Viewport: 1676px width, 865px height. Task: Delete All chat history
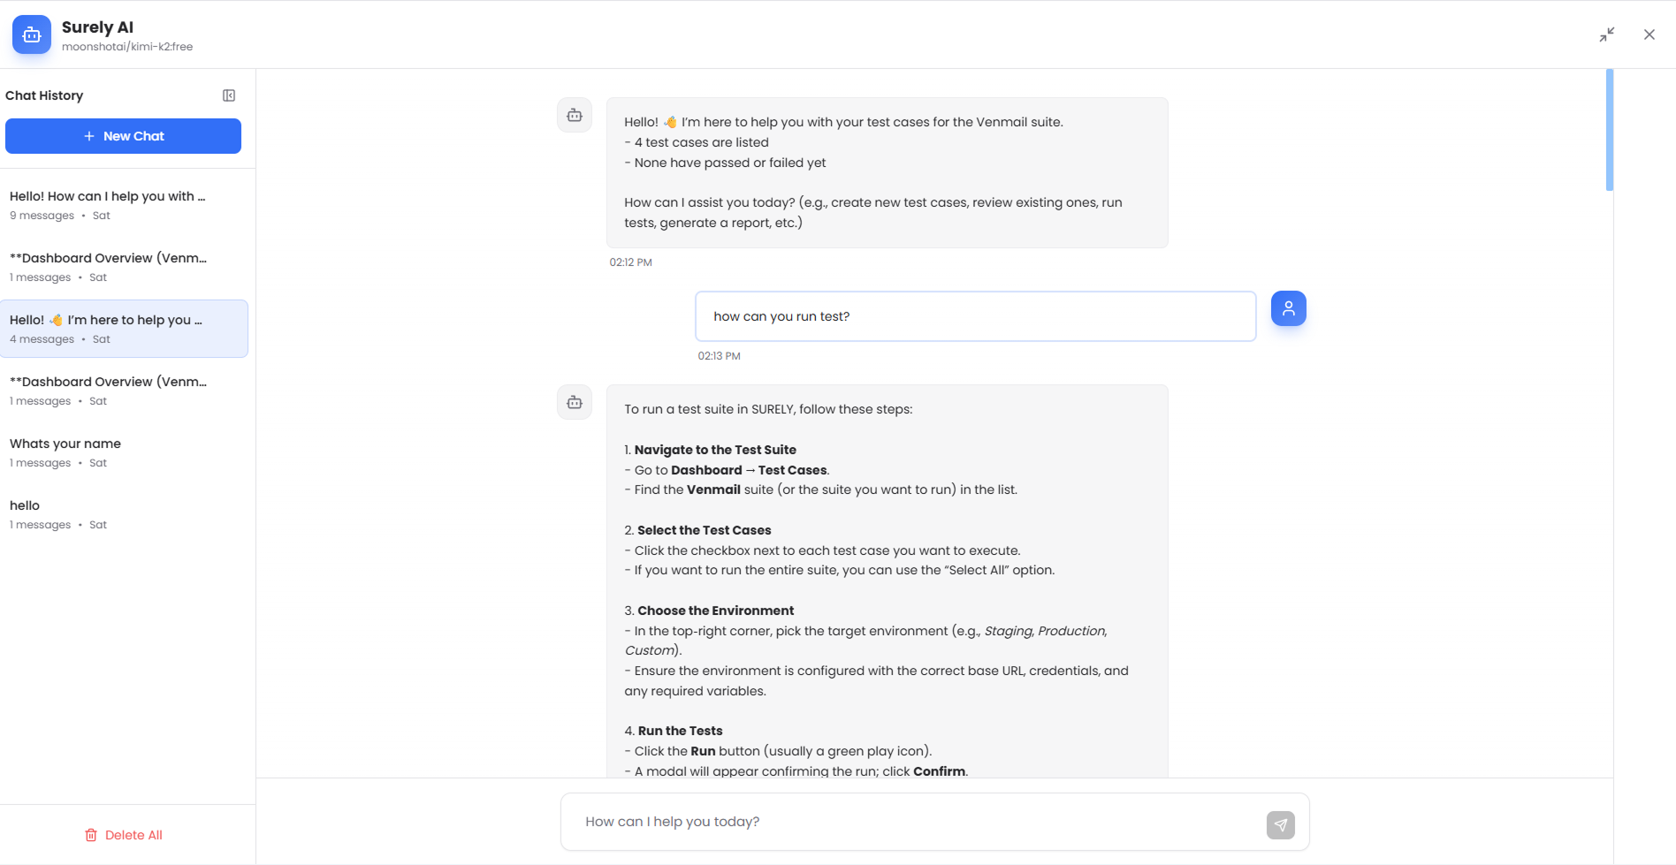pos(133,834)
